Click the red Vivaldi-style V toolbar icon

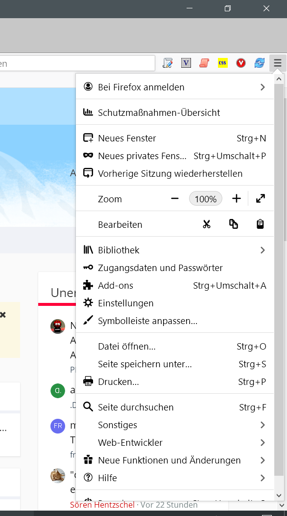[x=241, y=63]
